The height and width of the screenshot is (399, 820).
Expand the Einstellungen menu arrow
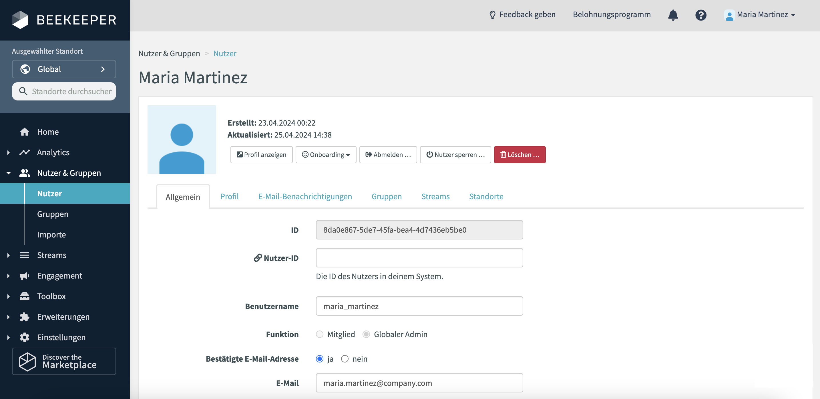tap(8, 337)
